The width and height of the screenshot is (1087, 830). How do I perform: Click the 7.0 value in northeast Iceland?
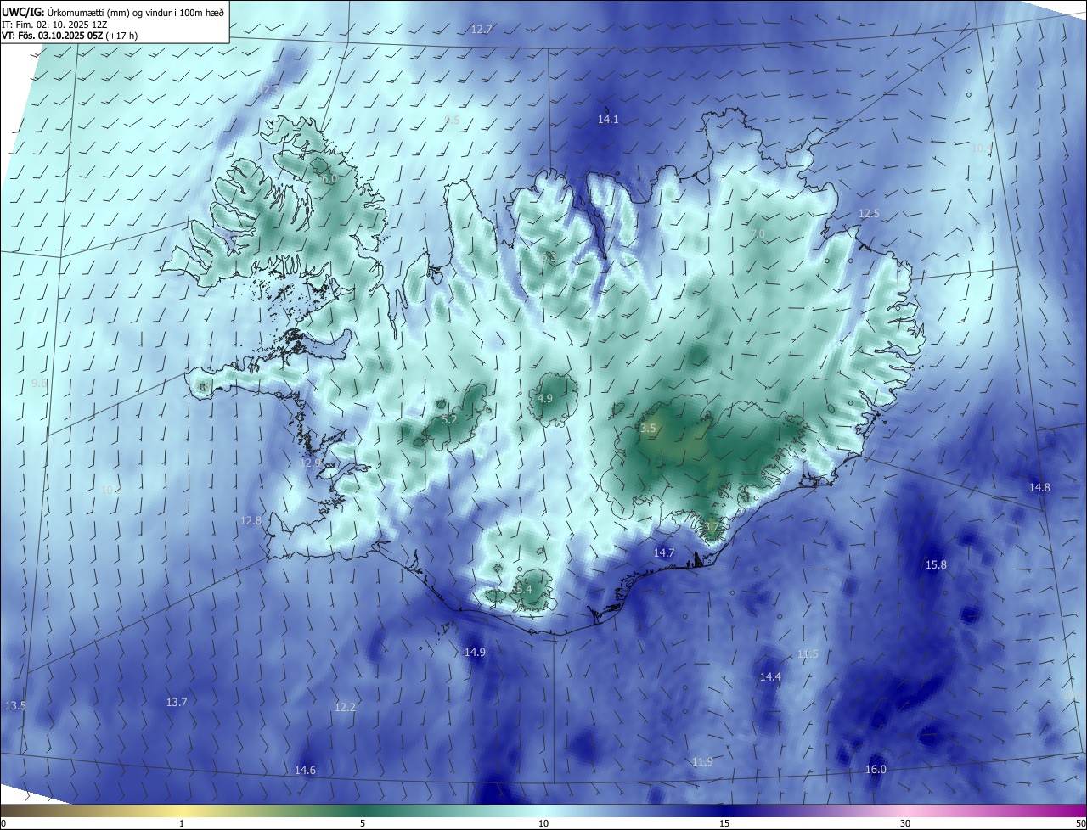point(758,234)
